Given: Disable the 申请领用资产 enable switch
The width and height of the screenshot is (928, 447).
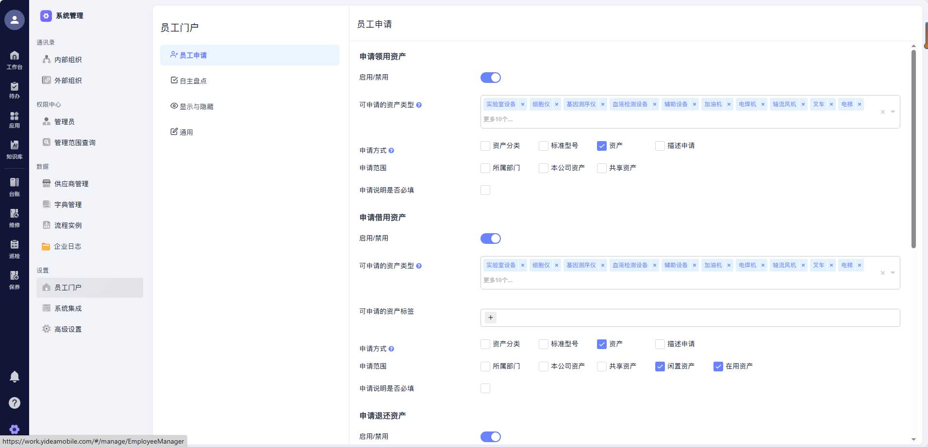Looking at the screenshot, I should pos(490,78).
